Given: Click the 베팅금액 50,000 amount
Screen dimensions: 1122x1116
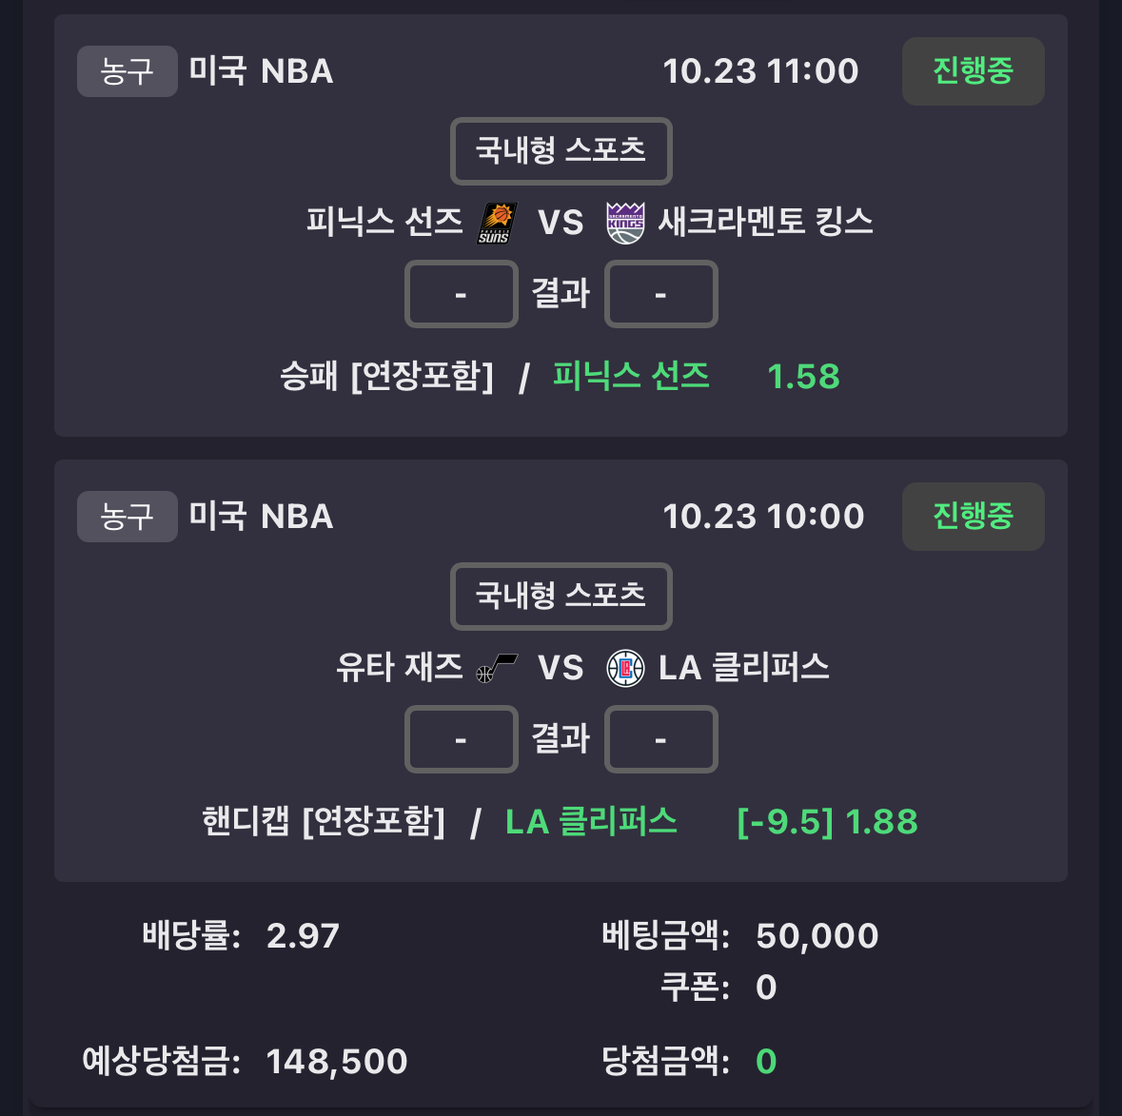Looking at the screenshot, I should point(817,936).
